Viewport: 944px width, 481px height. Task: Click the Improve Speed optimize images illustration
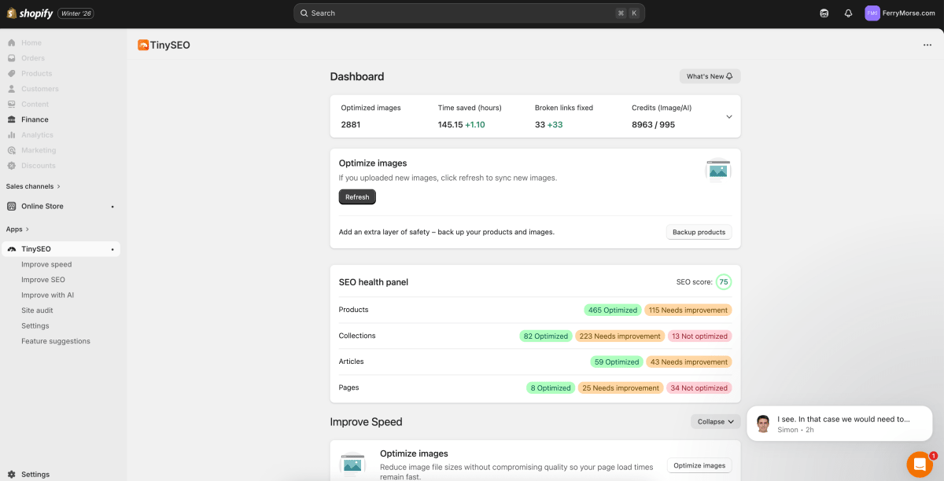(352, 464)
